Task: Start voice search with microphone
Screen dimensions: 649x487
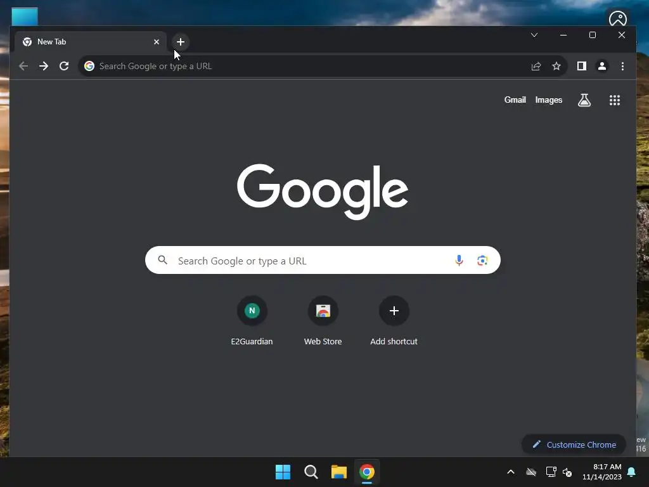Action: click(459, 260)
